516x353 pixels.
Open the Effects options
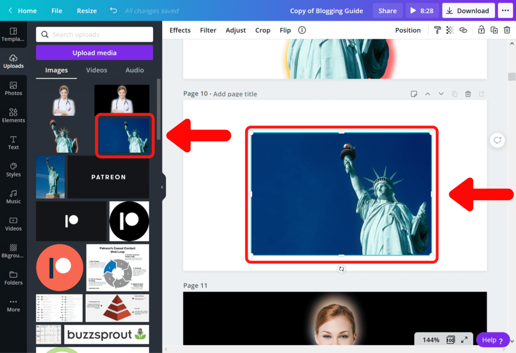pos(180,31)
